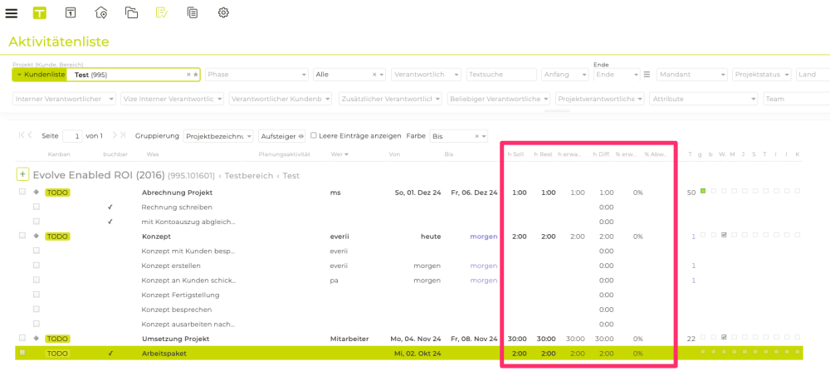Open the Ende date dropdown
Screen dimensions: 830x371
618,75
